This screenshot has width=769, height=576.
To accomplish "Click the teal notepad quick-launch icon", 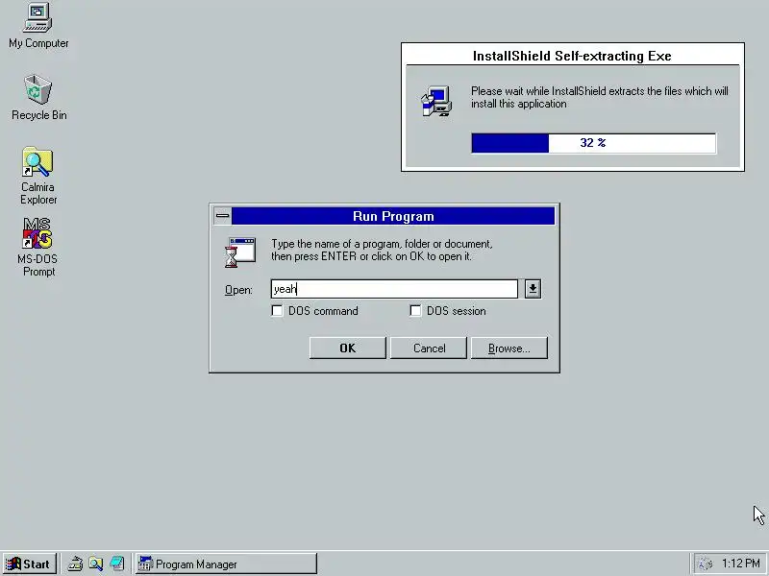I will (x=116, y=564).
